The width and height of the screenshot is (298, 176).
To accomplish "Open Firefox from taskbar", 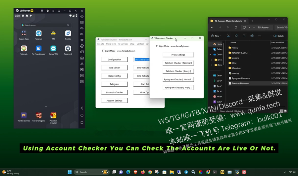I will [x=143, y=172].
